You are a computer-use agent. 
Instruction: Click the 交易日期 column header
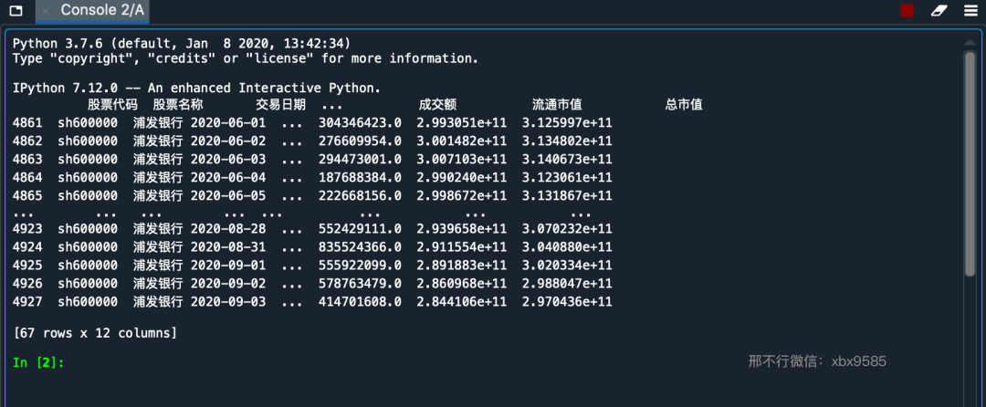tap(280, 104)
